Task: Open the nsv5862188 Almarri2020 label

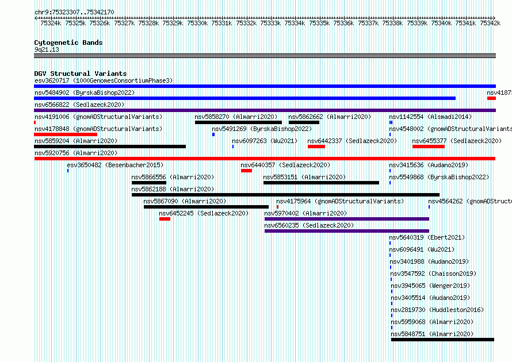Action: point(173,189)
